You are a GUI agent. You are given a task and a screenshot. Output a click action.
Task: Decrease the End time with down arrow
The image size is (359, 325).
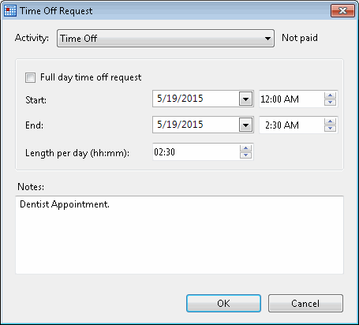pyautogui.click(x=330, y=128)
